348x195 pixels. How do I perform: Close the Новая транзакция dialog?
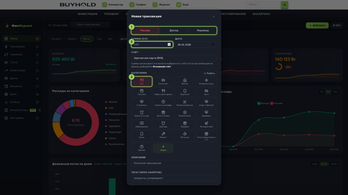coord(213,17)
